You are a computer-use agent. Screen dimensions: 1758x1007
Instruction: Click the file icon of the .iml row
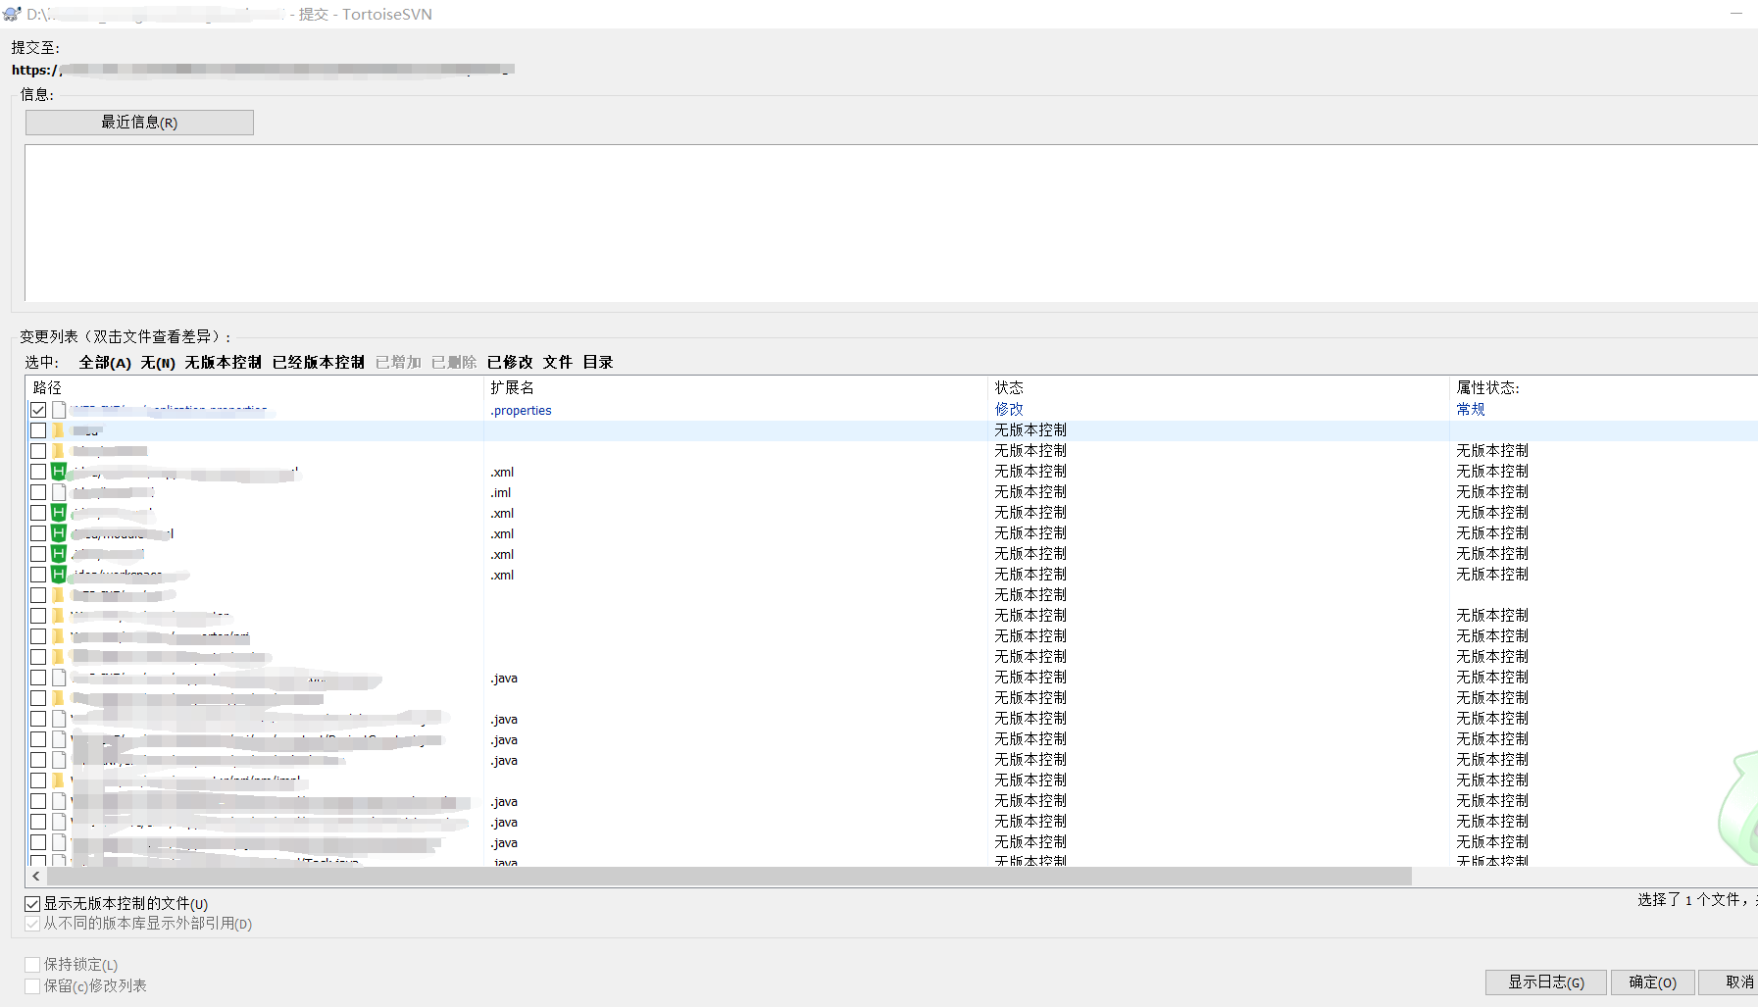[x=59, y=492]
